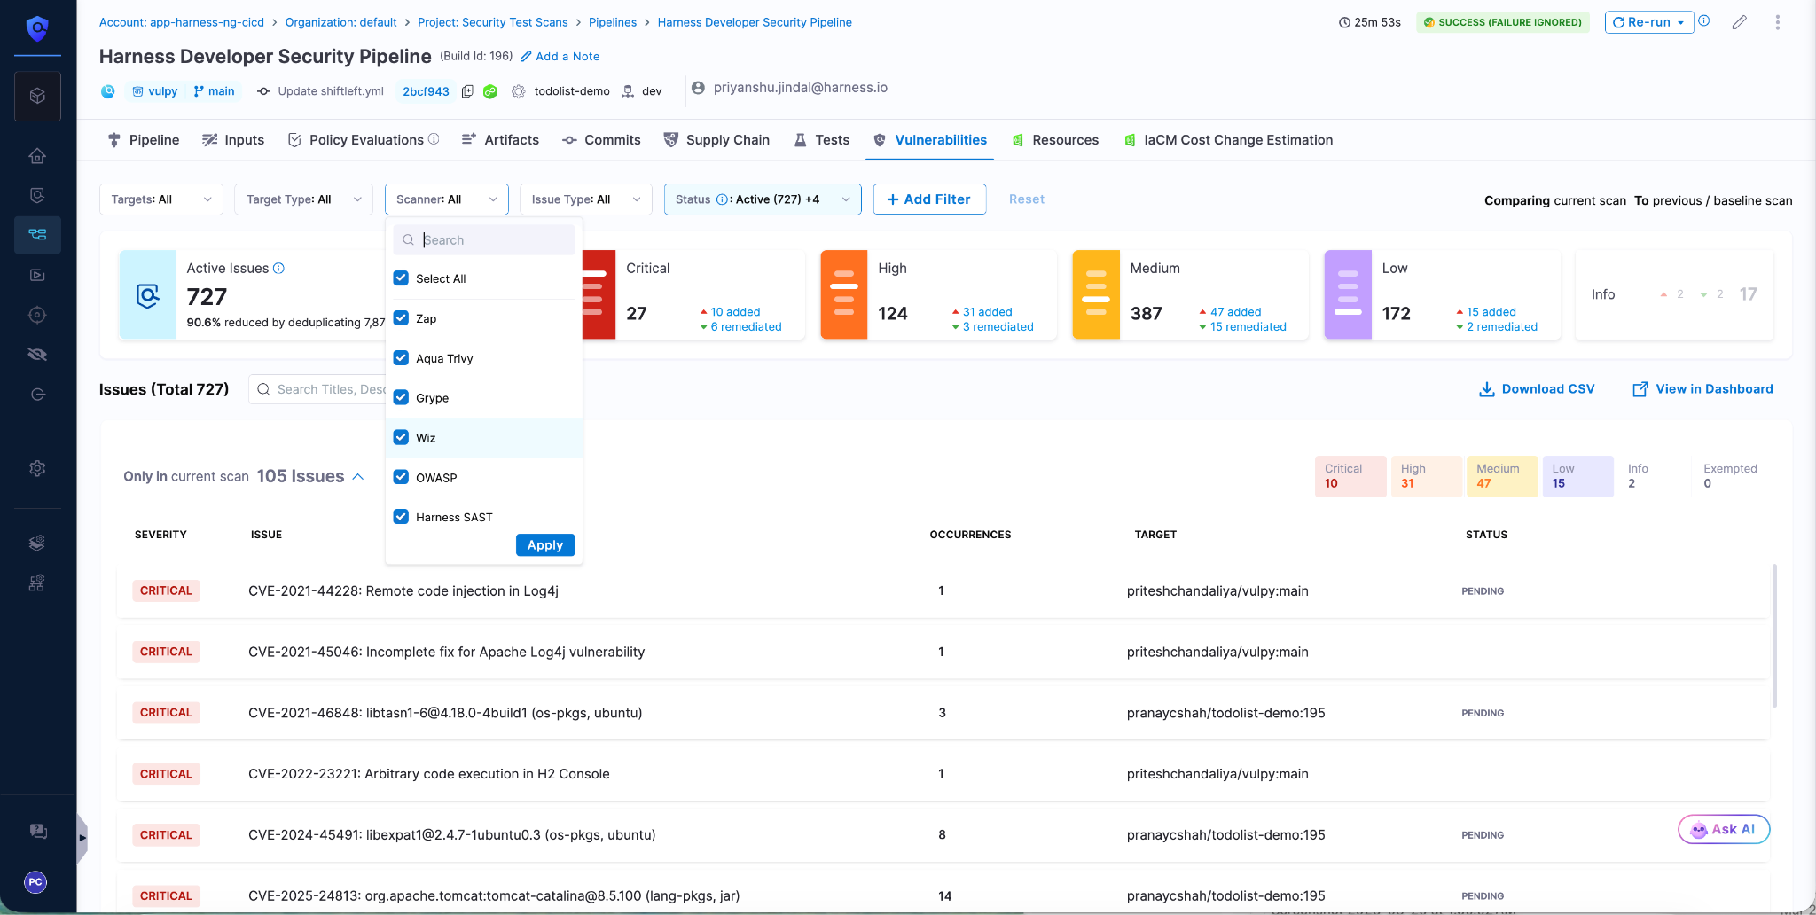
Task: Click the target crosshair sidebar icon
Action: [37, 315]
